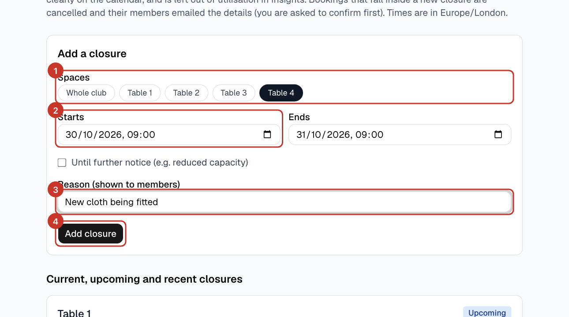This screenshot has height=317, width=569.
Task: Click the Current, upcoming and recent closures heading
Action: (144, 279)
